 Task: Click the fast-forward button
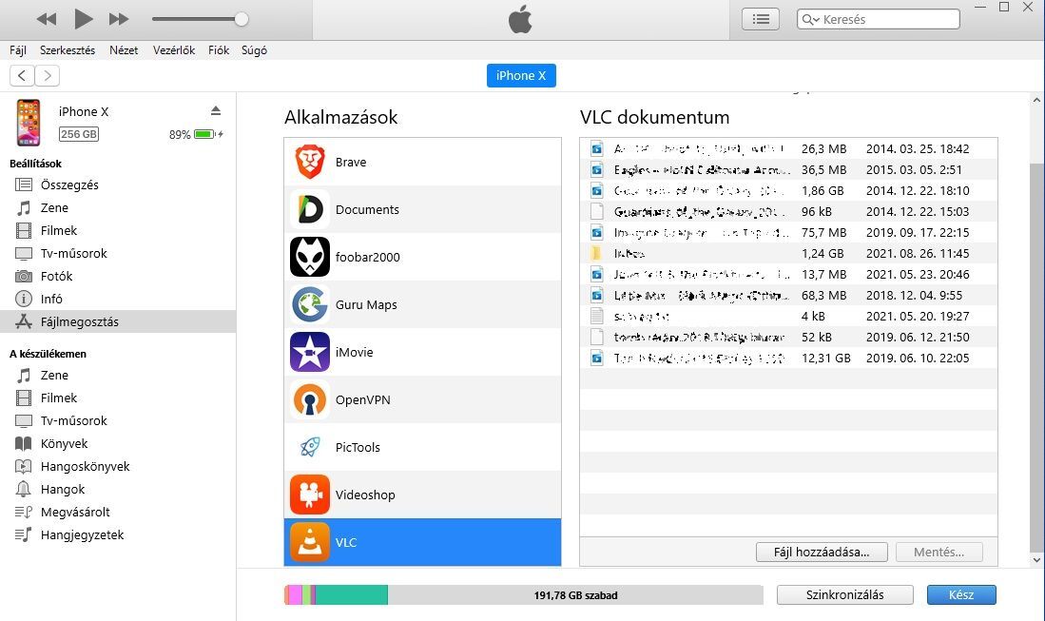[x=119, y=19]
